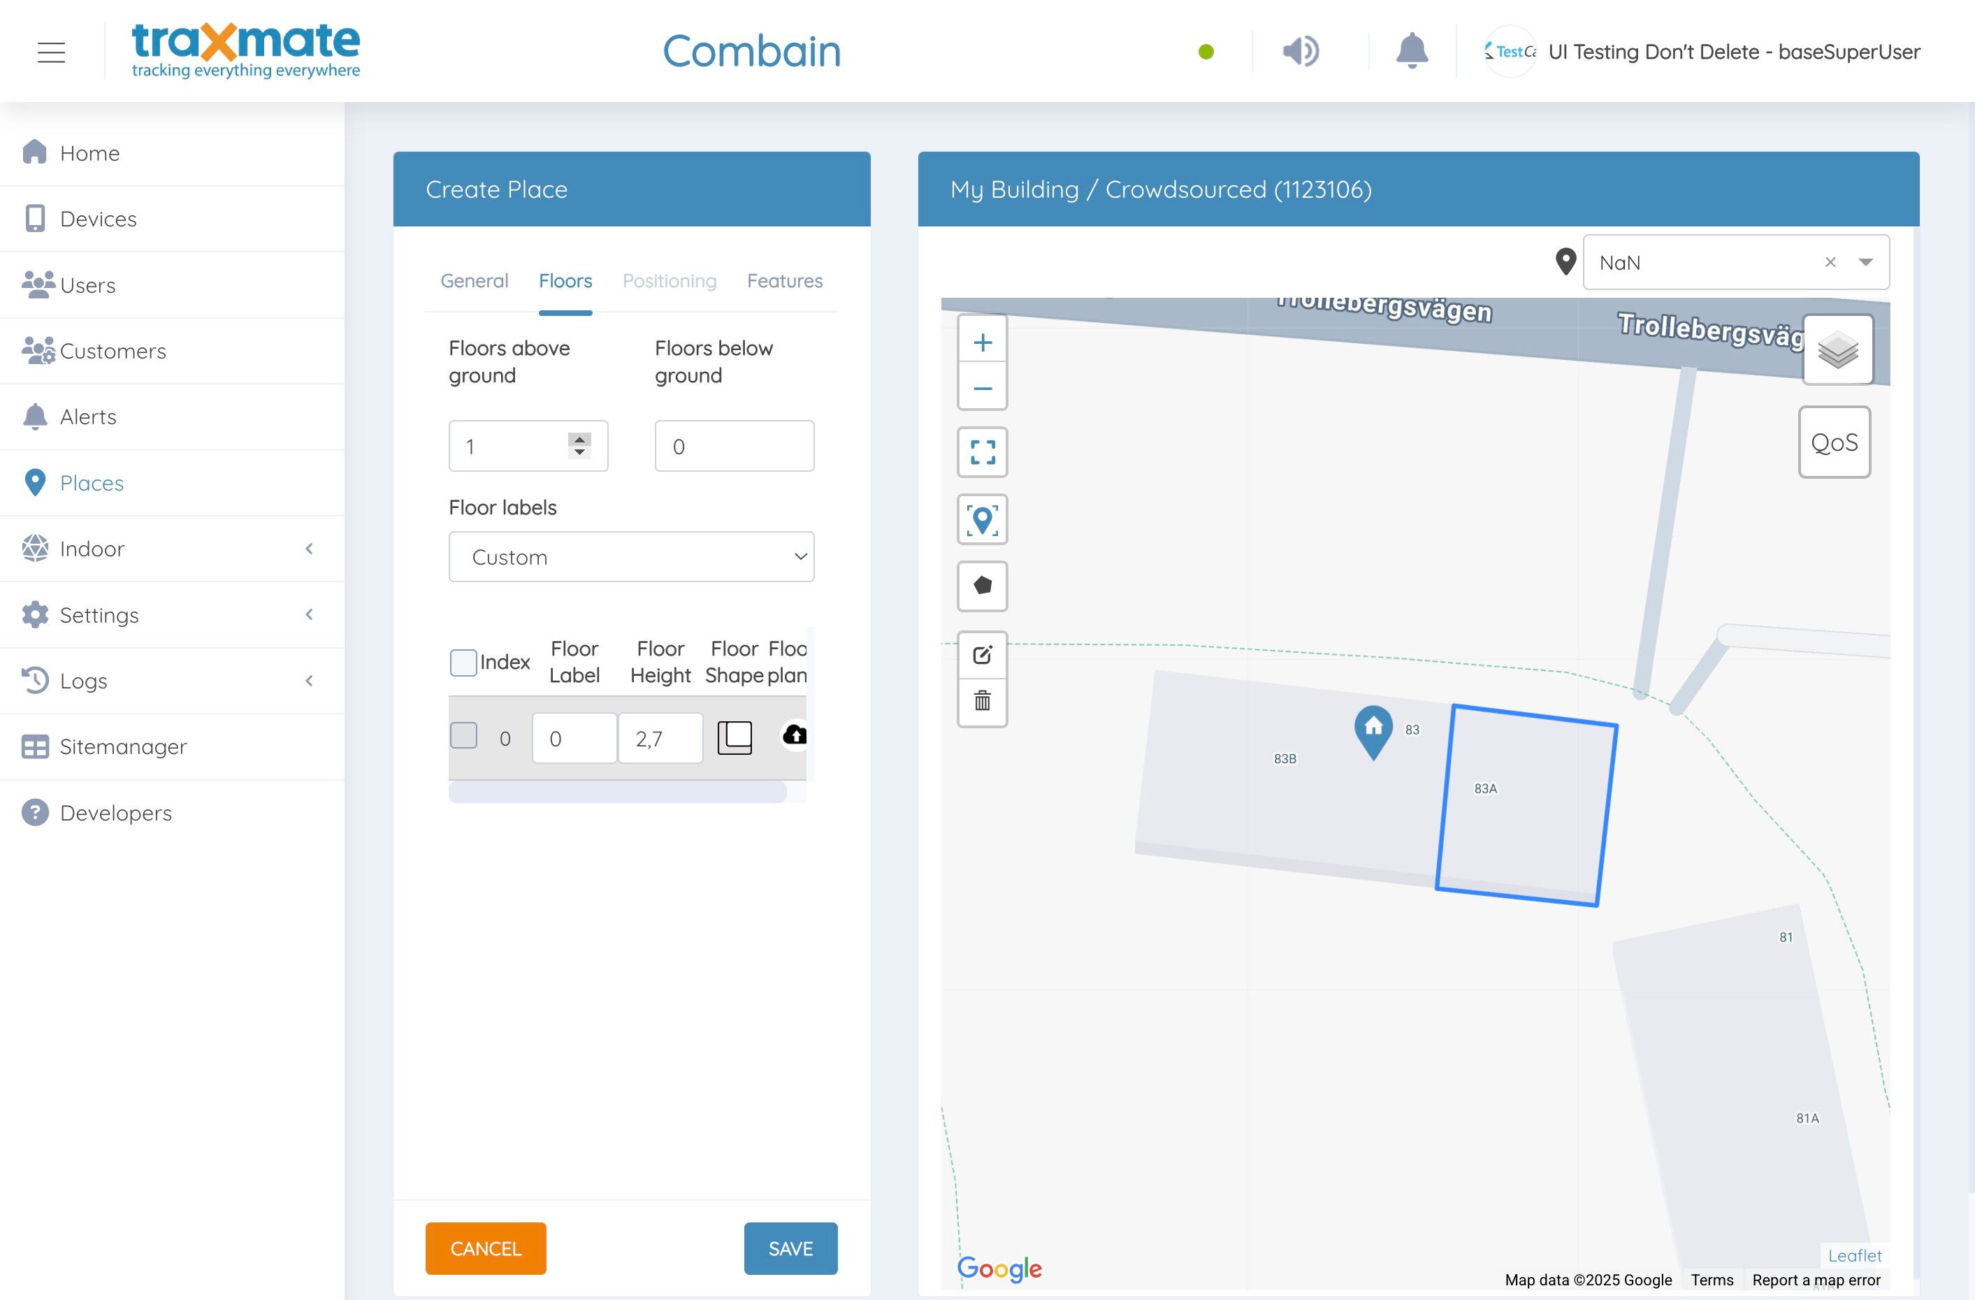
Task: Toggle fullscreen map view
Action: tap(983, 452)
